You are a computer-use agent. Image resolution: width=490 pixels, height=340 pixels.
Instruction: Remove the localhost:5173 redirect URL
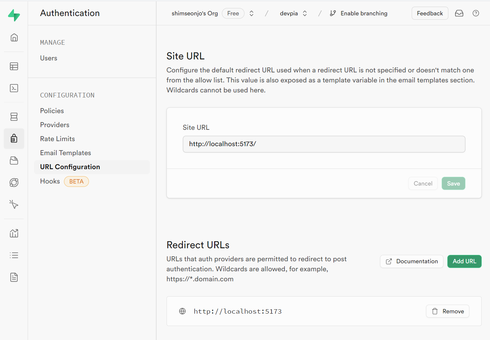(447, 311)
